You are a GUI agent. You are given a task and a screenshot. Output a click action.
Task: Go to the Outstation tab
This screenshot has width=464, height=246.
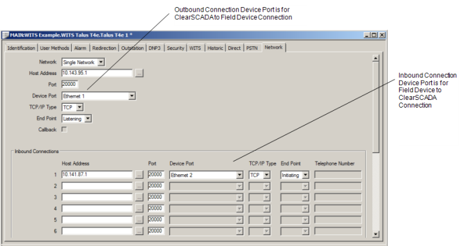pyautogui.click(x=132, y=48)
